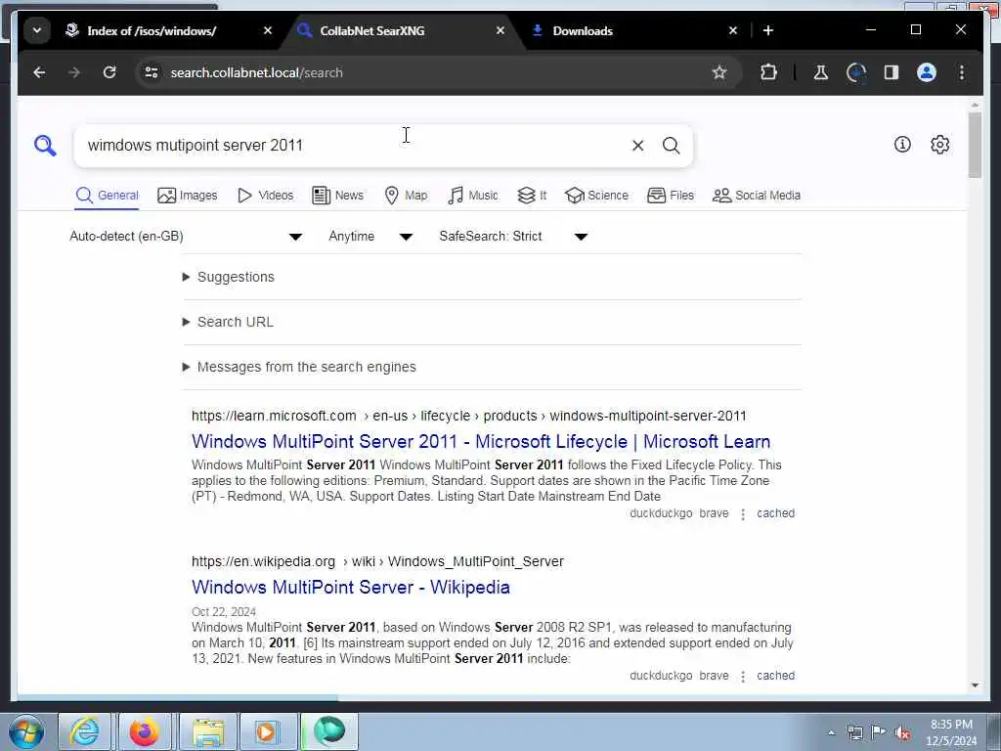Close the Downloads tab
Image resolution: width=1001 pixels, height=751 pixels.
pyautogui.click(x=733, y=30)
